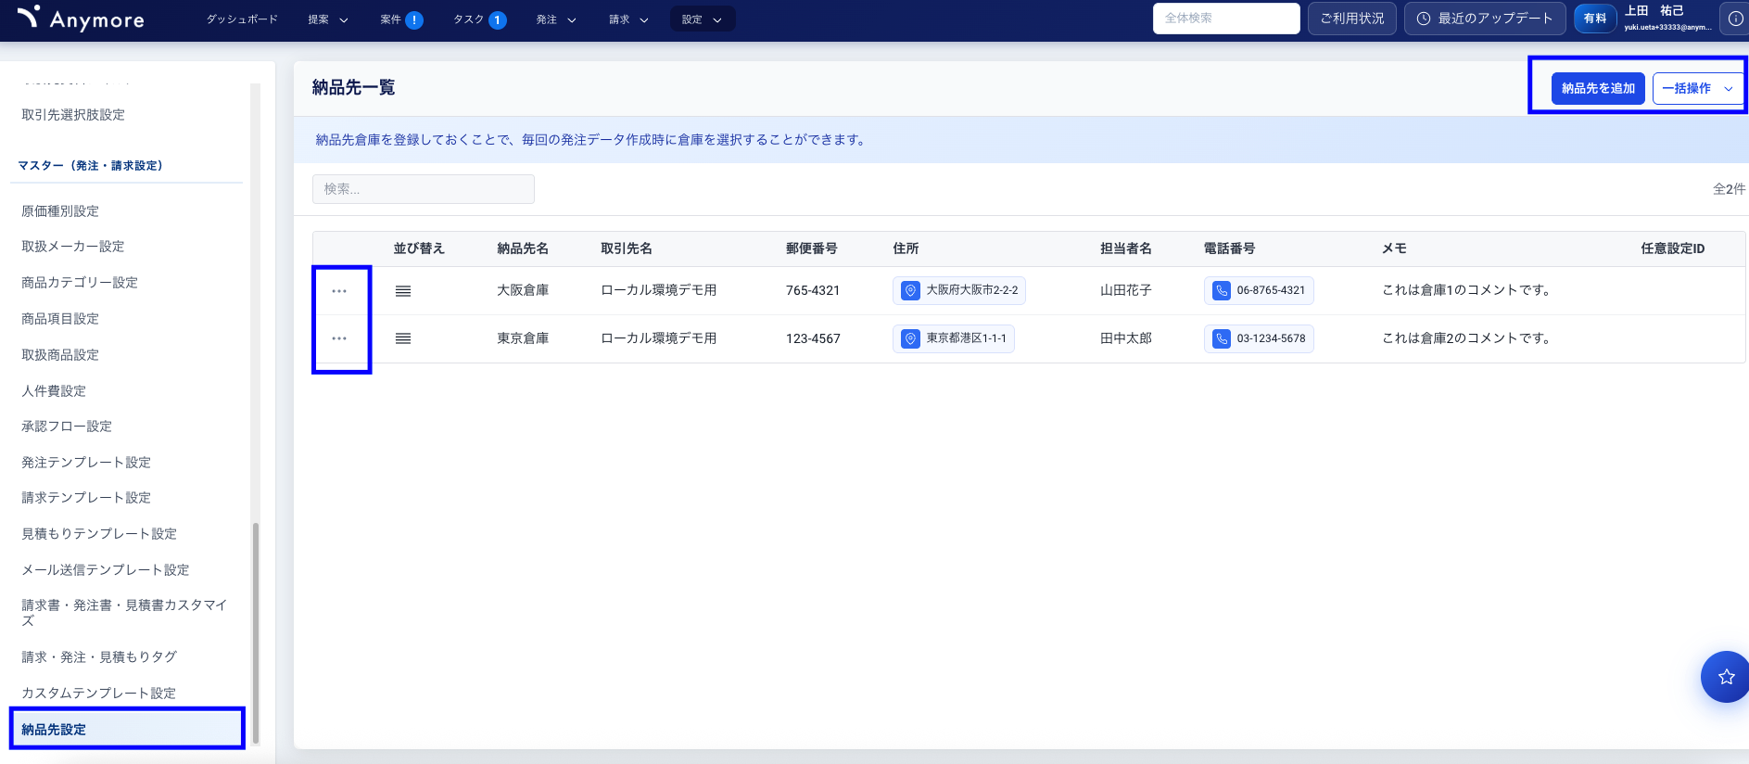The image size is (1749, 764).
Task: Open ご利用状況
Action: pos(1351,19)
